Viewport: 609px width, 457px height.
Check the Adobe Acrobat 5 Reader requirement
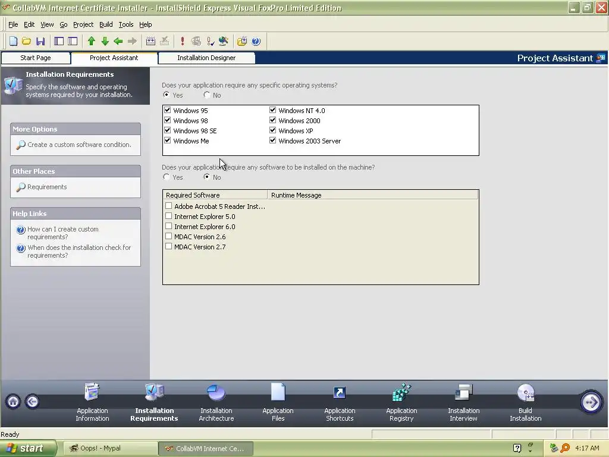168,205
